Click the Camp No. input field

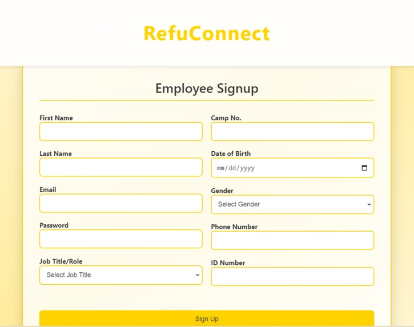pos(292,131)
